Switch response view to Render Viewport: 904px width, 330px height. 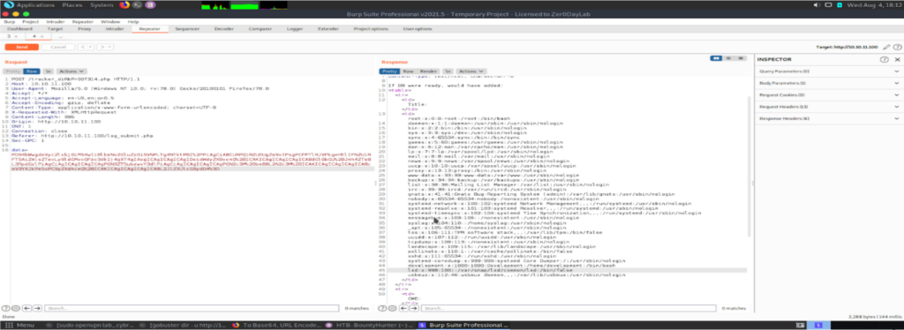coord(428,71)
